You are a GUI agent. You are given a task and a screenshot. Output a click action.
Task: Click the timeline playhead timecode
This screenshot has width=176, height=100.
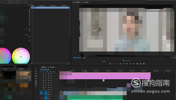point(45,70)
